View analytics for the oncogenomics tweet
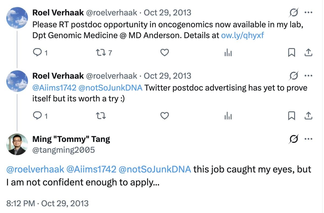 click(228, 53)
